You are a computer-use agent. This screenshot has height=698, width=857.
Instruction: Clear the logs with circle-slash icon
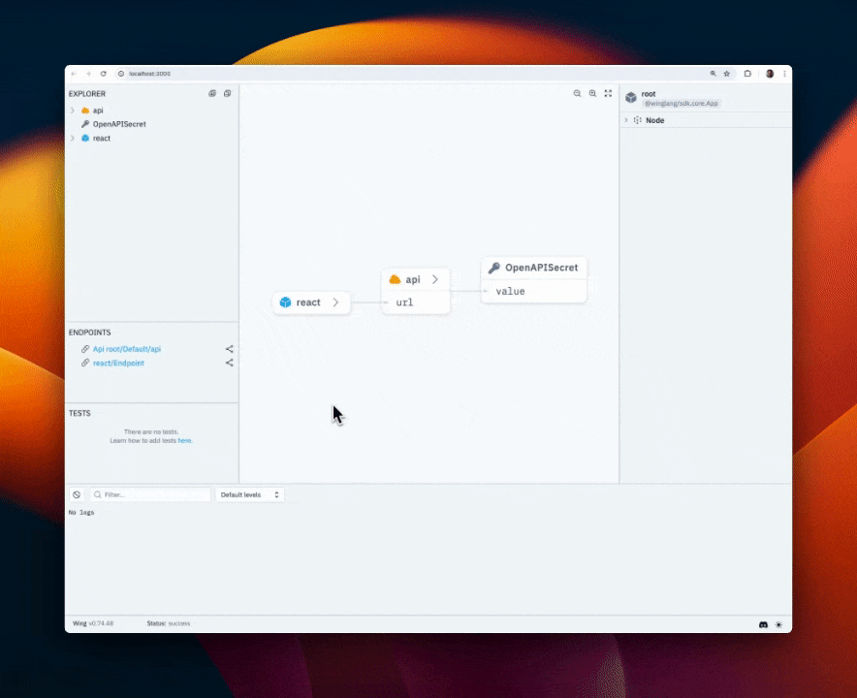tap(77, 494)
